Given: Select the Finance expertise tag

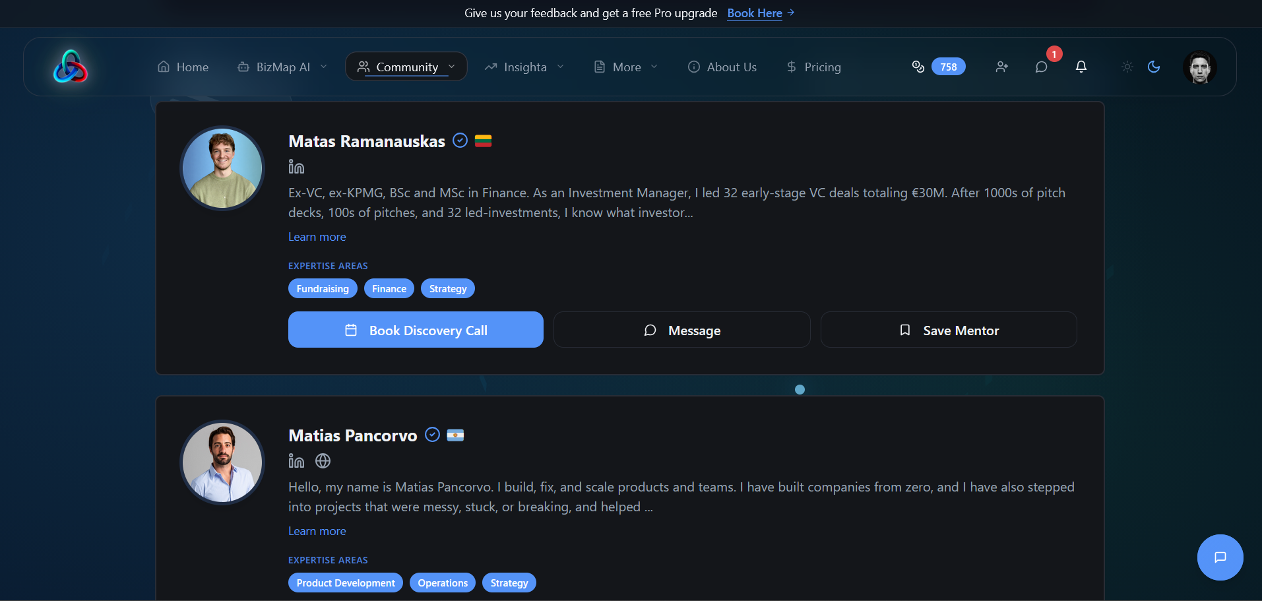Looking at the screenshot, I should pyautogui.click(x=389, y=288).
